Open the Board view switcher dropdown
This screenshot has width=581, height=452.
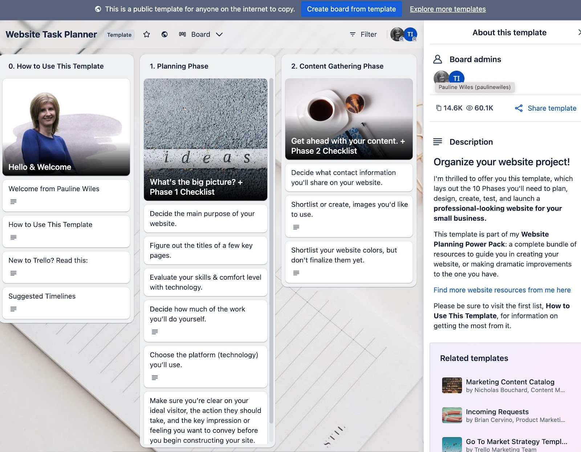(219, 34)
